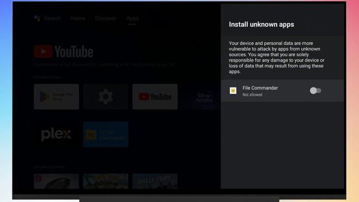The height and width of the screenshot is (202, 359).
Task: Open the TV File Commander app tile
Action: pos(105,135)
